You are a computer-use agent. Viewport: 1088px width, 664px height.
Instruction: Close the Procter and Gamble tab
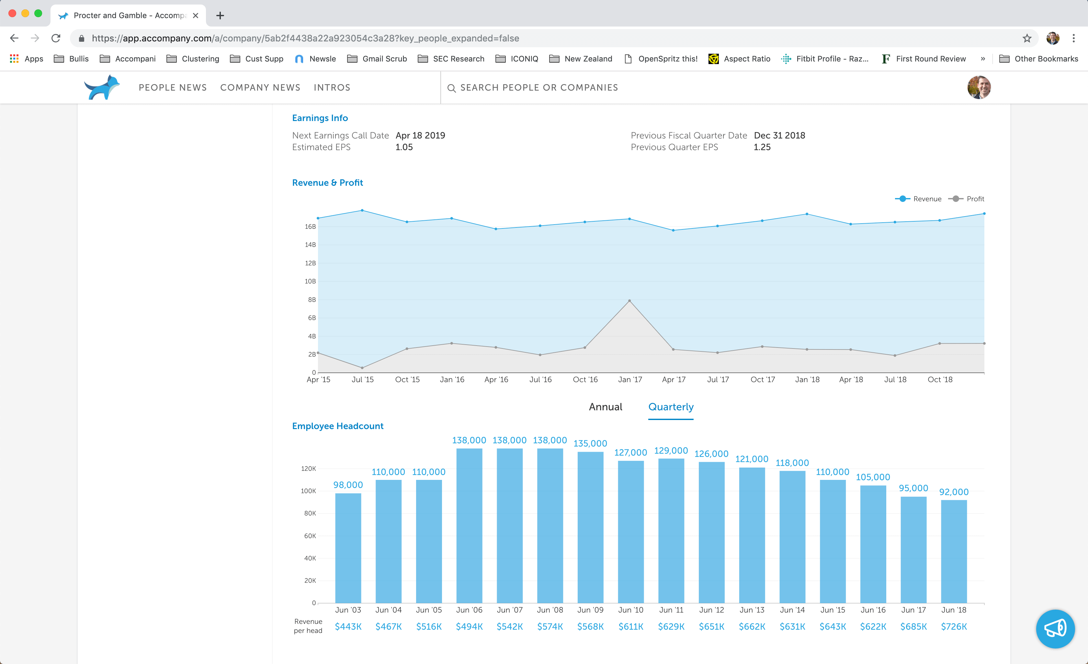(196, 16)
